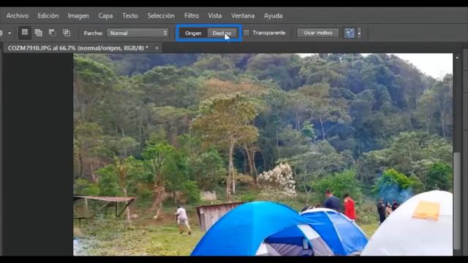The height and width of the screenshot is (263, 468).
Task: Choose the Origen patch option
Action: tap(193, 33)
